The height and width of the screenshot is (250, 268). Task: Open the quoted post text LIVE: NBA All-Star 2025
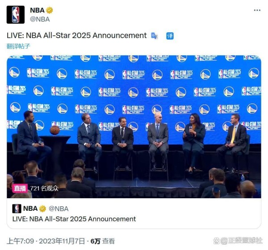74,219
